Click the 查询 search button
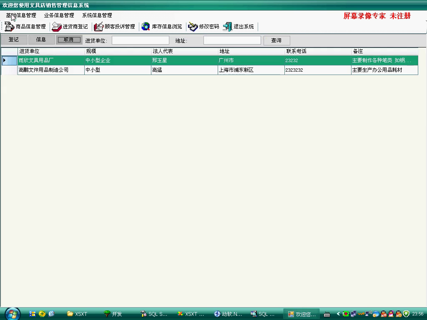The image size is (427, 320). [x=277, y=40]
